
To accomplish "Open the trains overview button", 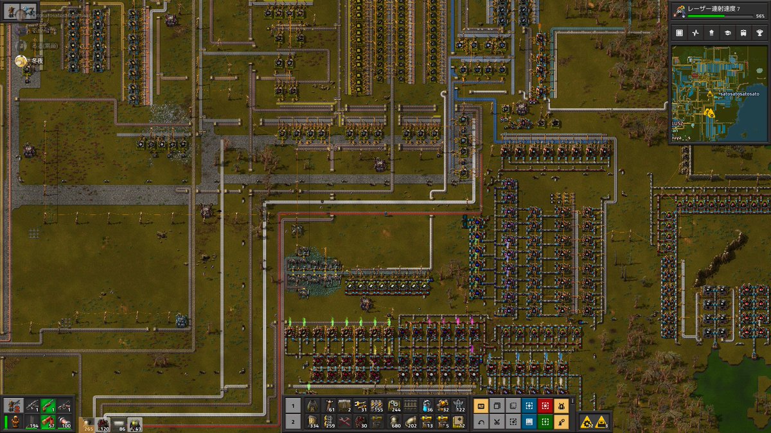I will [x=744, y=33].
